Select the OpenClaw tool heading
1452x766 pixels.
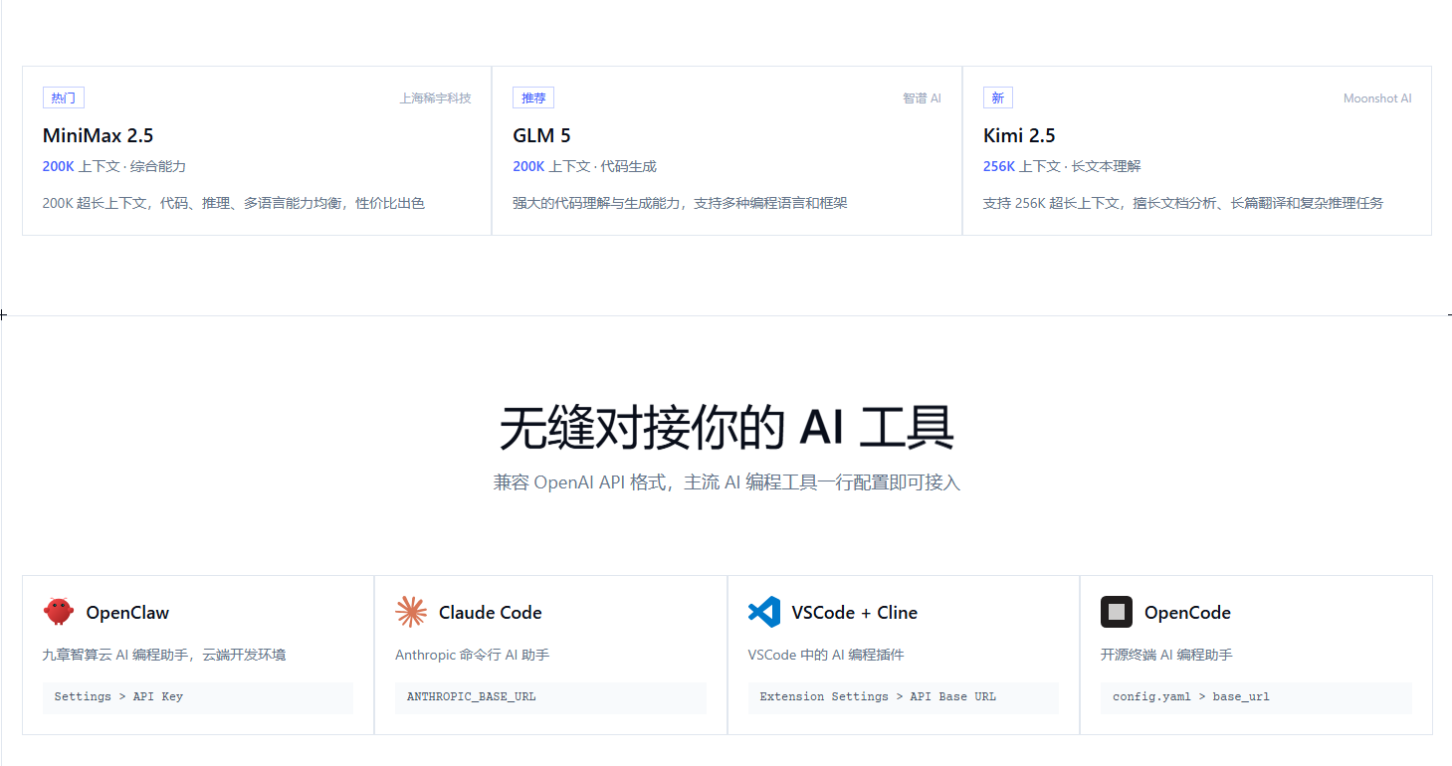pos(127,613)
